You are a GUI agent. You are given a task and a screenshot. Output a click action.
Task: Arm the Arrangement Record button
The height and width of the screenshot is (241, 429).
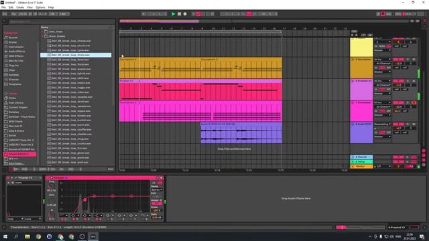click(185, 13)
